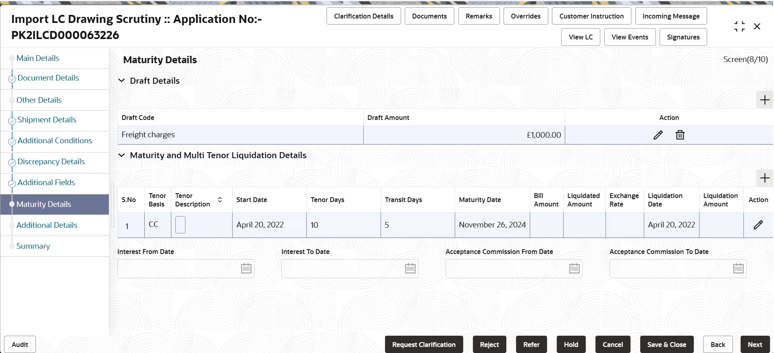
Task: Open the Documents panel
Action: tap(429, 16)
